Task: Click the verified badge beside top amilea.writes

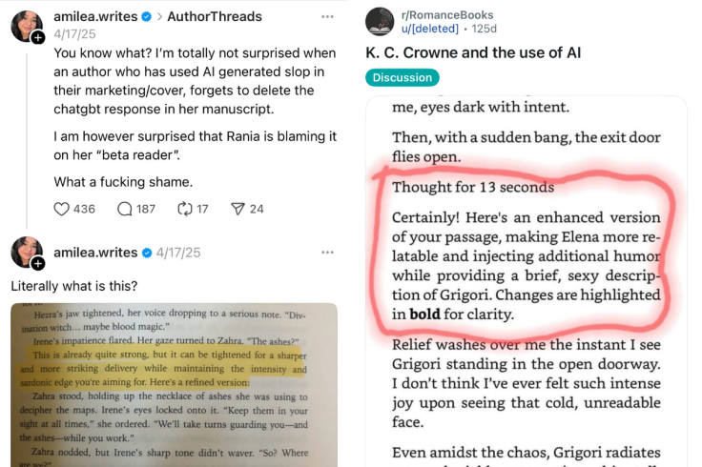Action: [x=146, y=17]
